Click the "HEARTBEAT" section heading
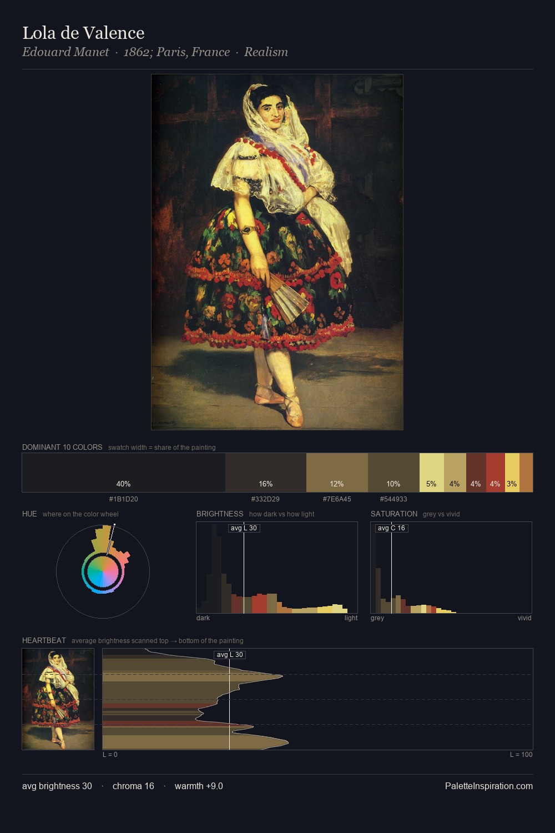This screenshot has height=833, width=555. pyautogui.click(x=44, y=640)
